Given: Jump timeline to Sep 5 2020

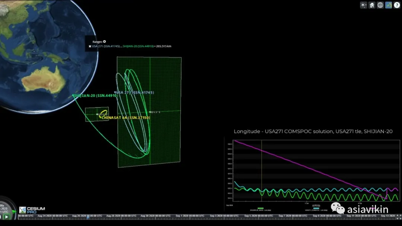Looking at the screenshot, I should click(x=258, y=216).
